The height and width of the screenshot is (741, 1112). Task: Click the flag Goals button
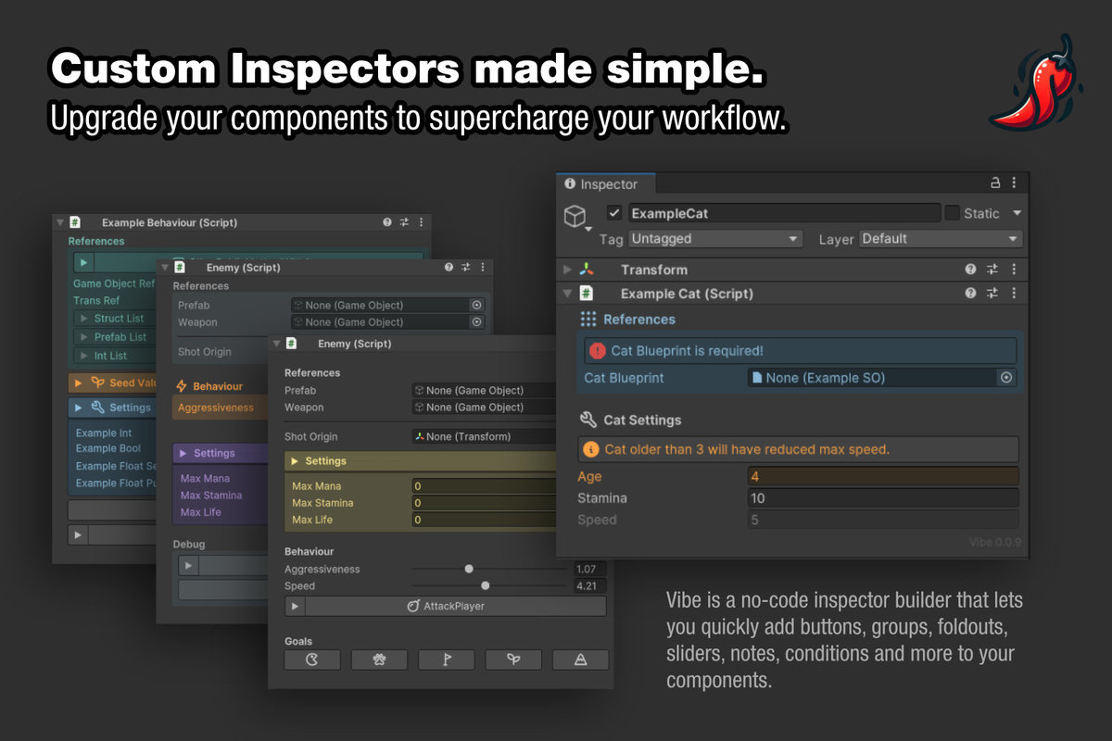pyautogui.click(x=447, y=659)
